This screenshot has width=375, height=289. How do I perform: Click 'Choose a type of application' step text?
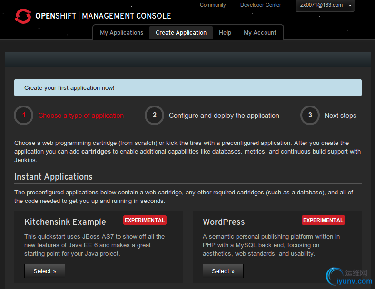(x=81, y=116)
